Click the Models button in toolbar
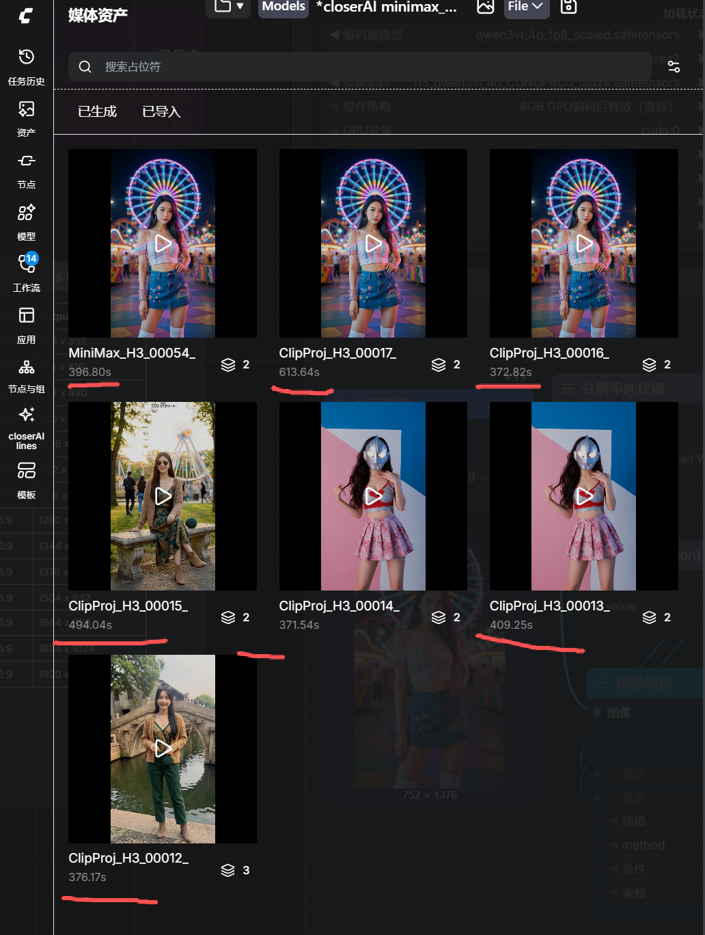 tap(284, 7)
